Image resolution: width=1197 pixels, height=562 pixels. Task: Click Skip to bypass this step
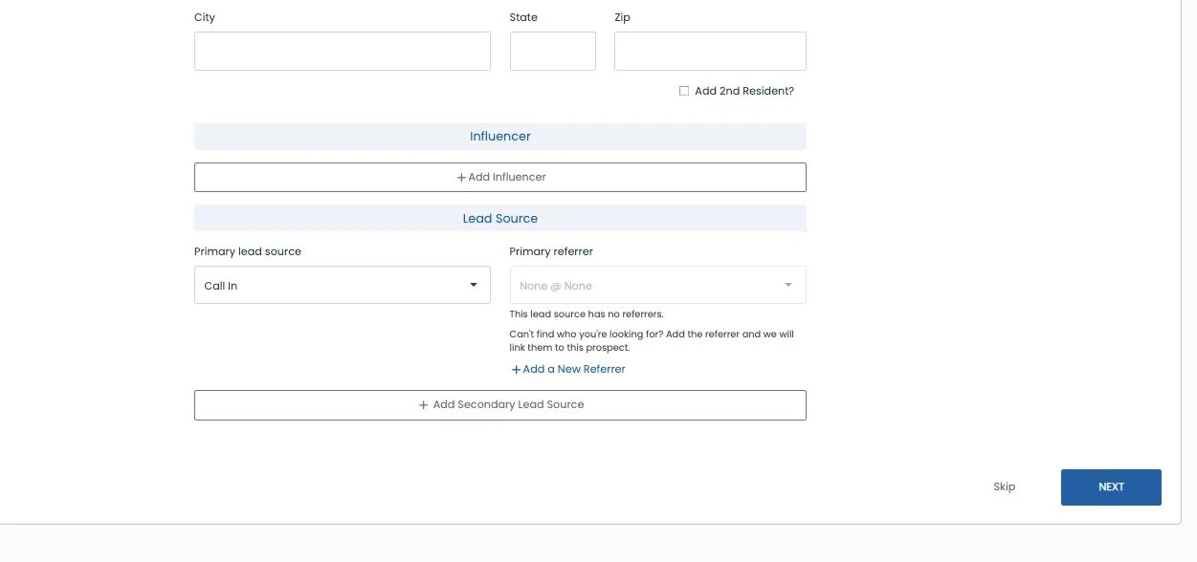point(1004,487)
